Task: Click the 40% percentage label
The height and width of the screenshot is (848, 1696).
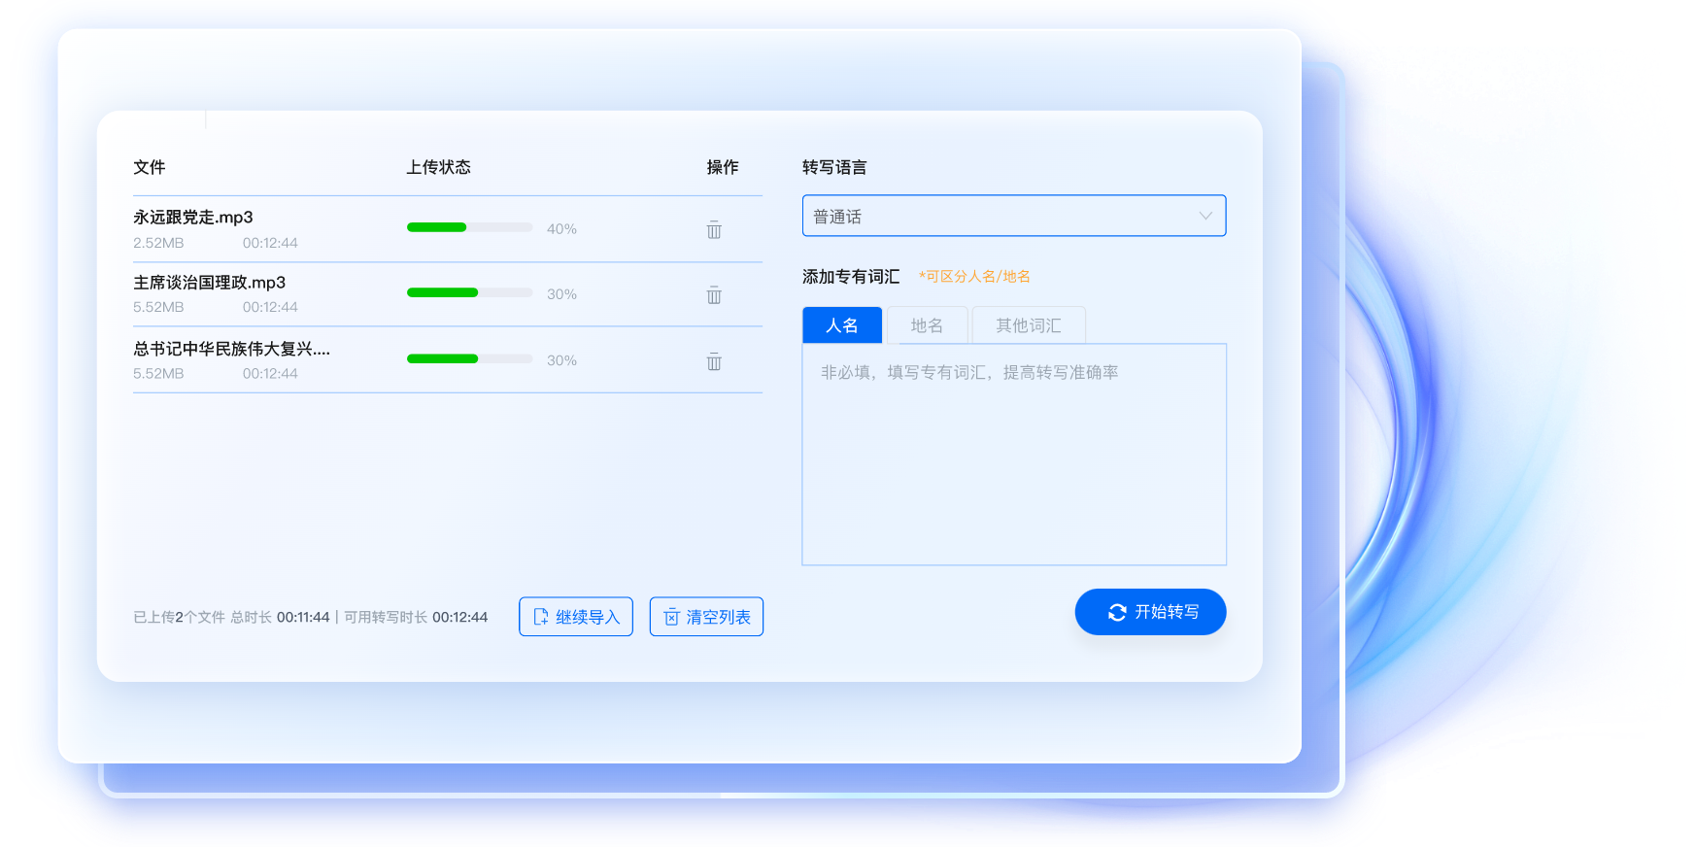Action: pos(561,229)
